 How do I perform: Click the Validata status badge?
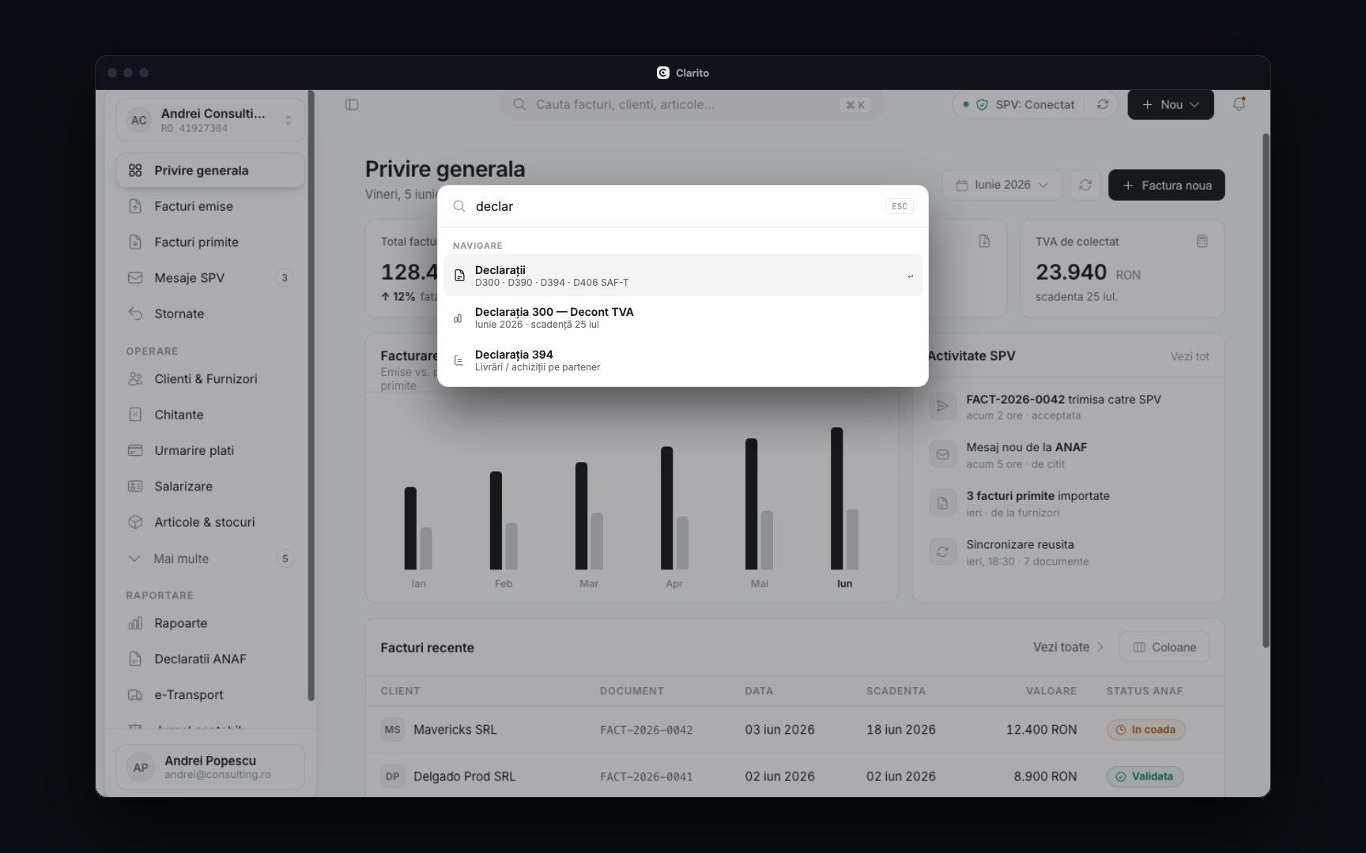tap(1145, 776)
